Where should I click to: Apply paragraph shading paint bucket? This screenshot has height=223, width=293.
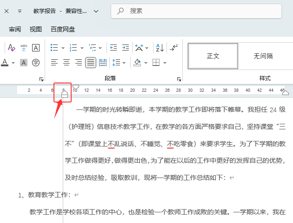[137, 63]
